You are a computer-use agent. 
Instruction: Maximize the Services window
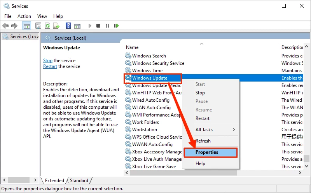[284, 6]
